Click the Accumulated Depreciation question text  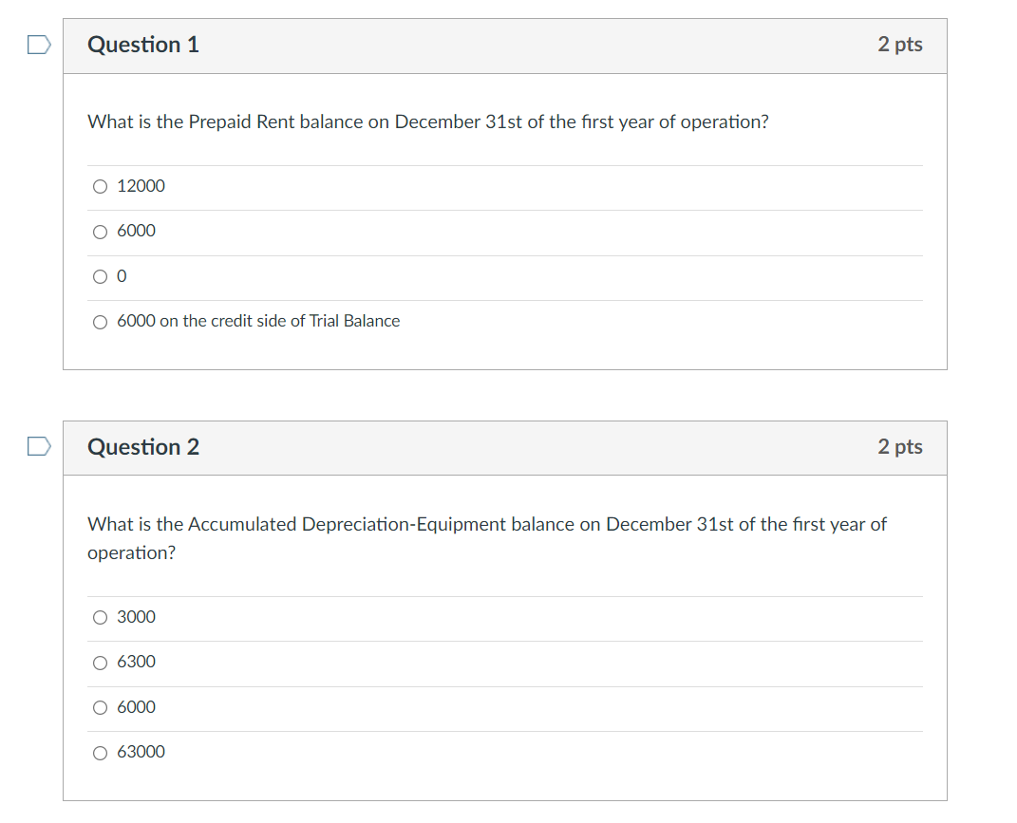coord(486,525)
